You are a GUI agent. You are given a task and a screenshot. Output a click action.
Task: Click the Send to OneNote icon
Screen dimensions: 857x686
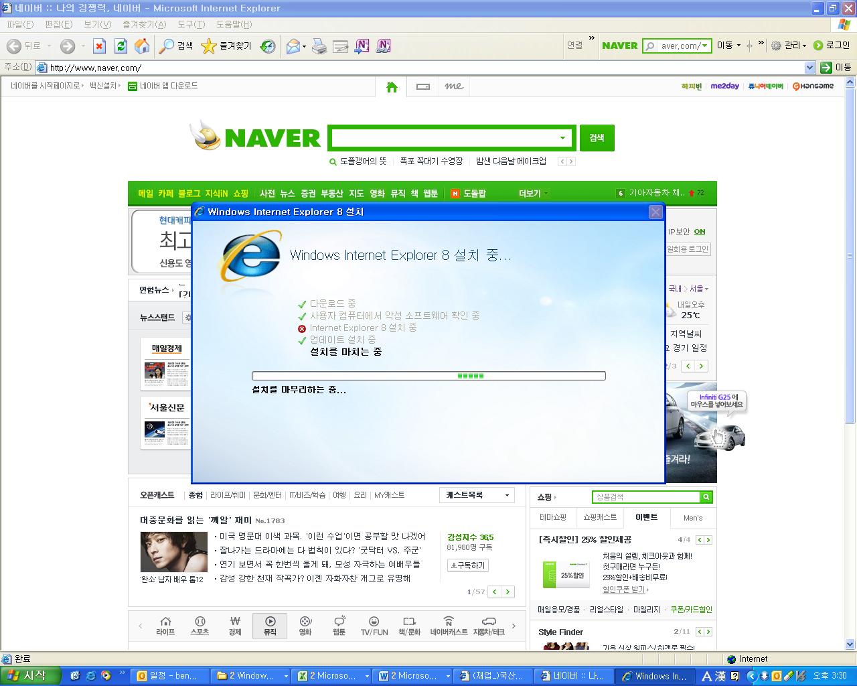(362, 46)
